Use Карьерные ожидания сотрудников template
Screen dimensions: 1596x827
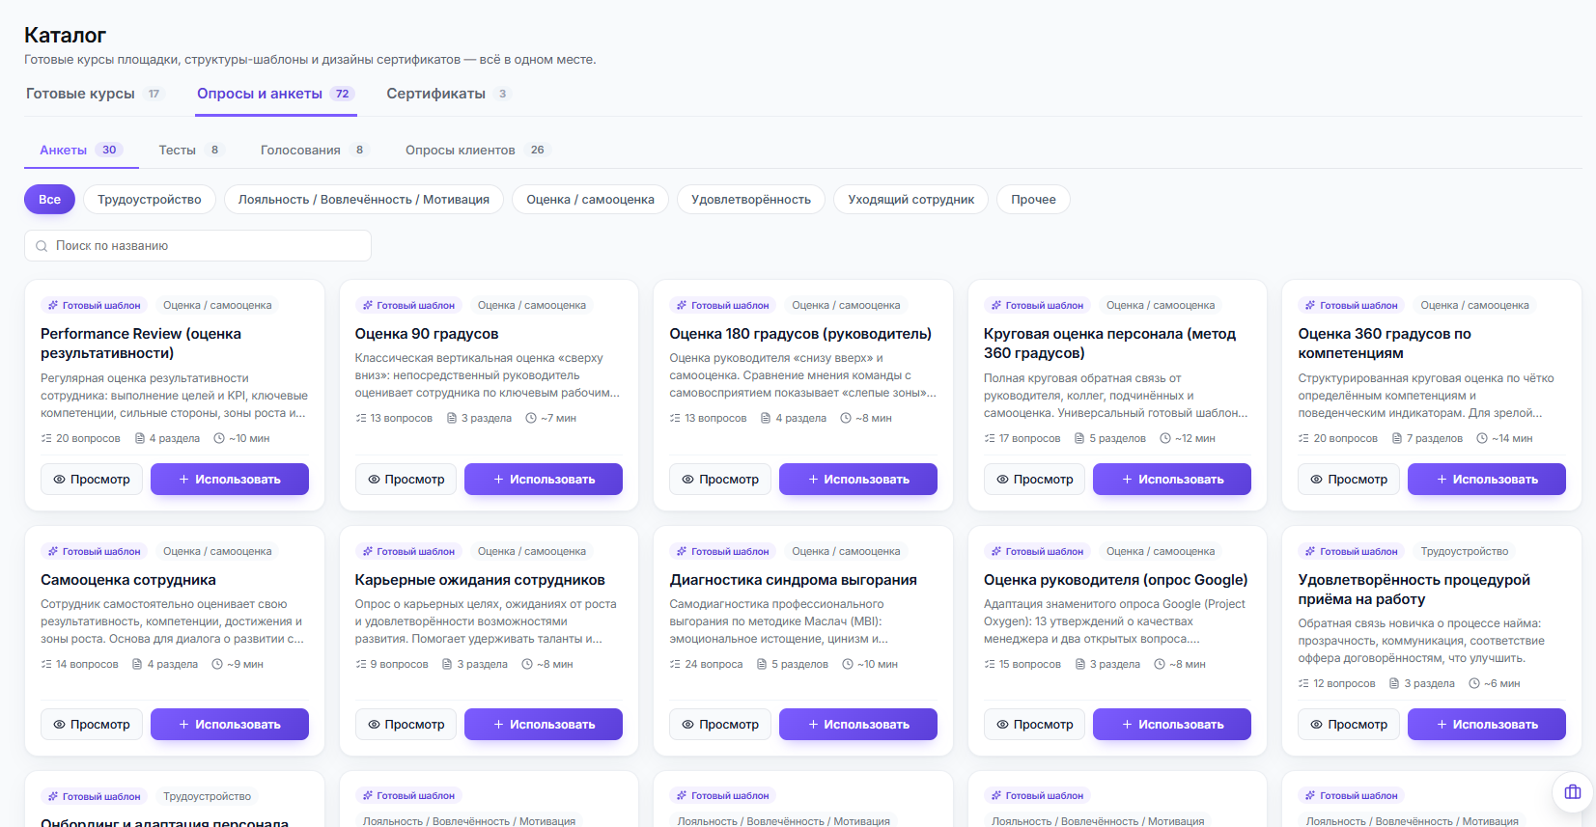pos(544,725)
